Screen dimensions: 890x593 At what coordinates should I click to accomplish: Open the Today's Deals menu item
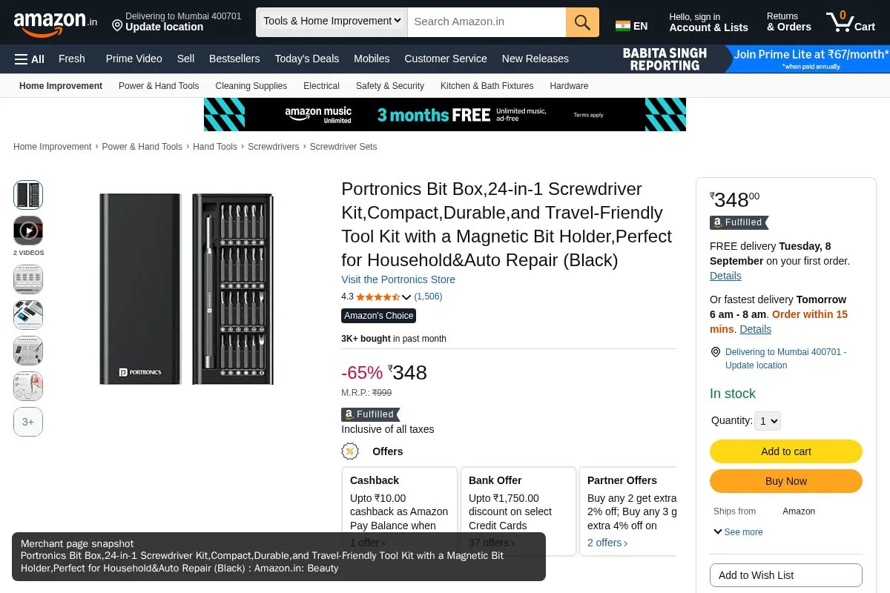pos(307,59)
